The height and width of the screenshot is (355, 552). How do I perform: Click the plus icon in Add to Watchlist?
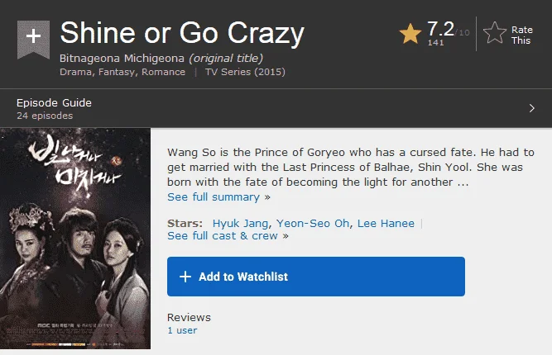click(185, 277)
